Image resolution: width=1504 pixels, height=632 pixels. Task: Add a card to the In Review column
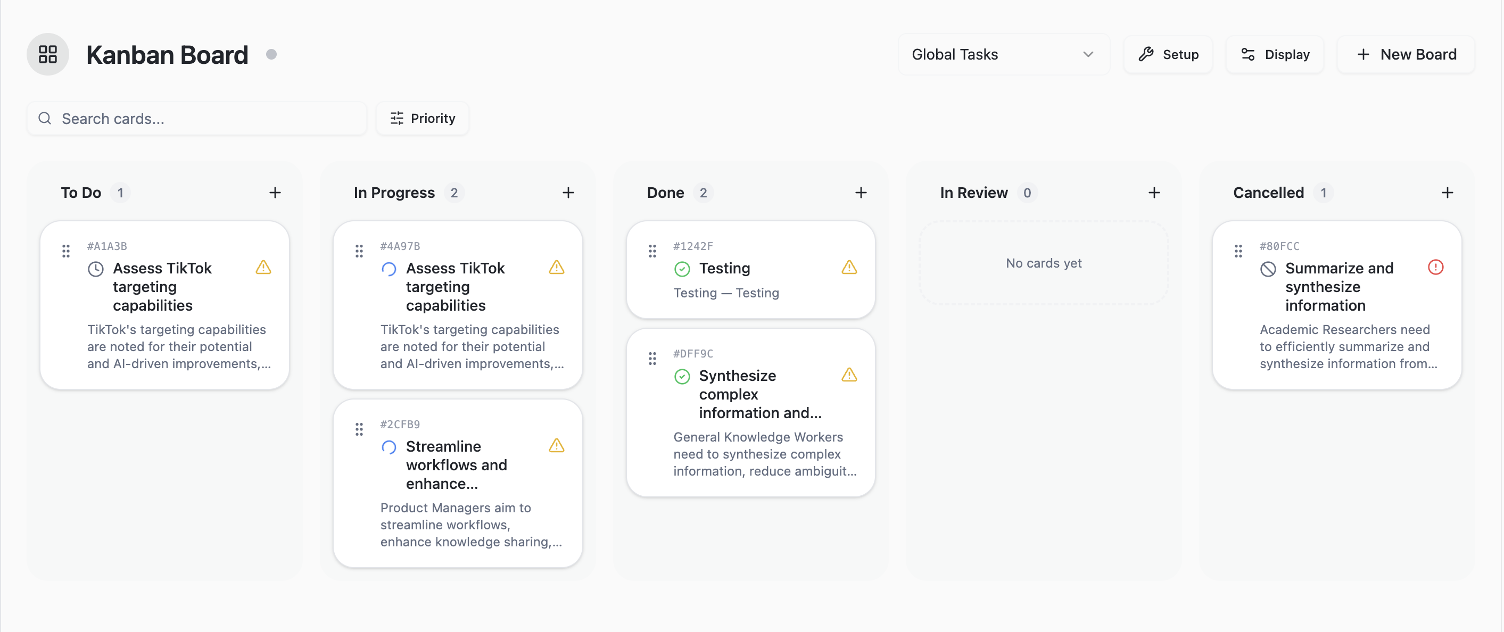pyautogui.click(x=1154, y=192)
